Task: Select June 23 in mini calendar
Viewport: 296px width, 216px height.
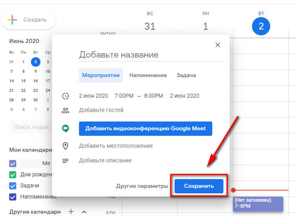Action: pos(35,90)
